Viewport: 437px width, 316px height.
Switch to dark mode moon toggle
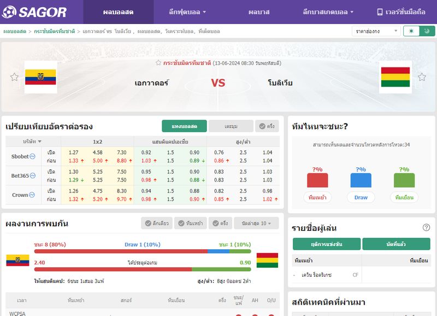tap(427, 31)
